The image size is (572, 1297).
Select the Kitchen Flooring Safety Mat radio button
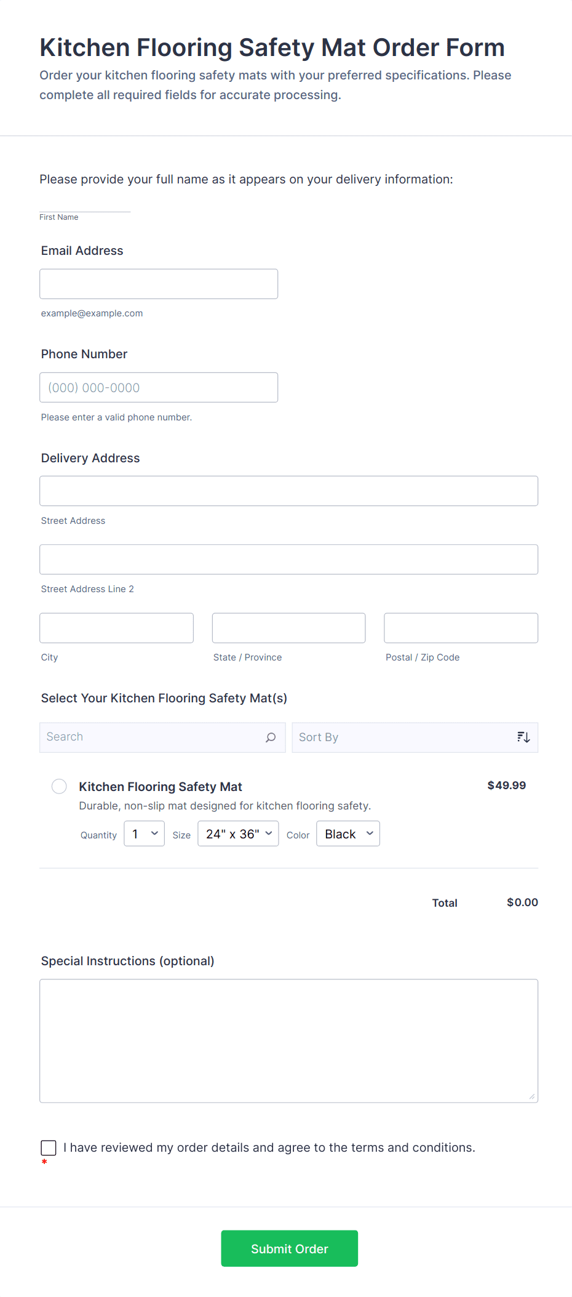(59, 786)
